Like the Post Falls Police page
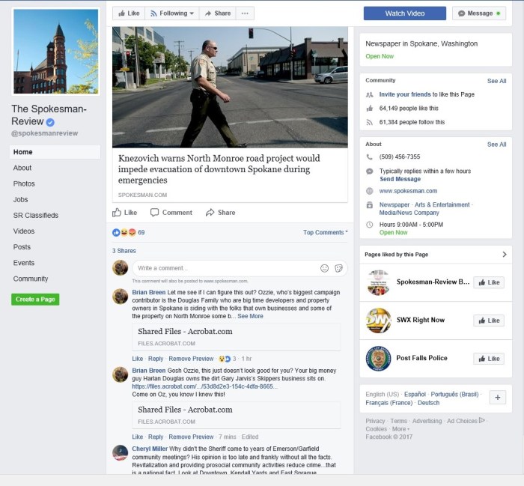The width and height of the screenshot is (524, 486). [x=489, y=359]
